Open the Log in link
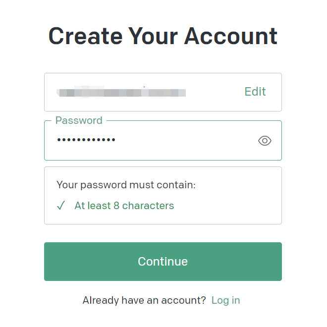Image resolution: width=327 pixels, height=327 pixels. (x=225, y=300)
